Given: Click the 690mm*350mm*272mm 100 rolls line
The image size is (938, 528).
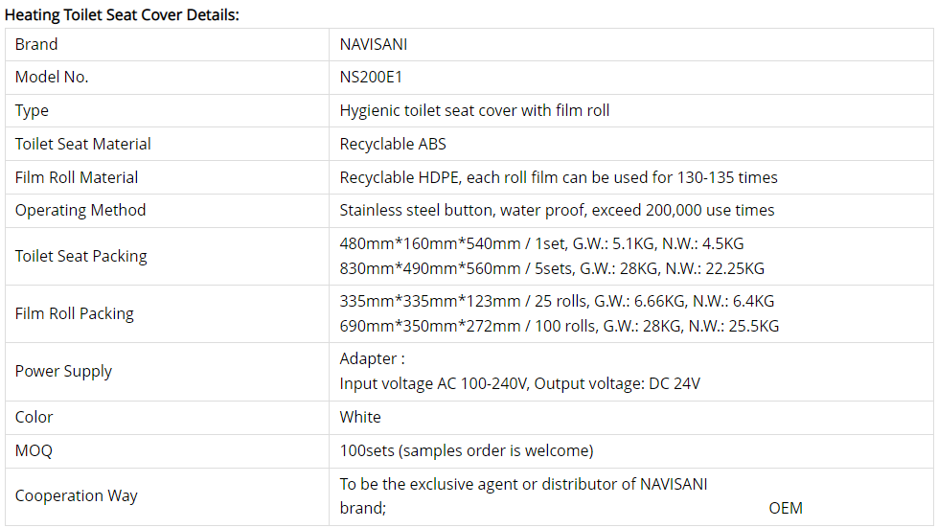Looking at the screenshot, I should coord(560,327).
